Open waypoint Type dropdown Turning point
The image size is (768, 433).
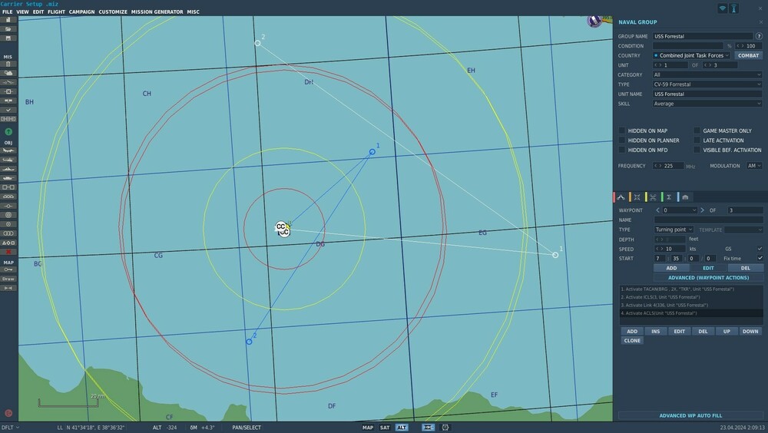point(674,230)
